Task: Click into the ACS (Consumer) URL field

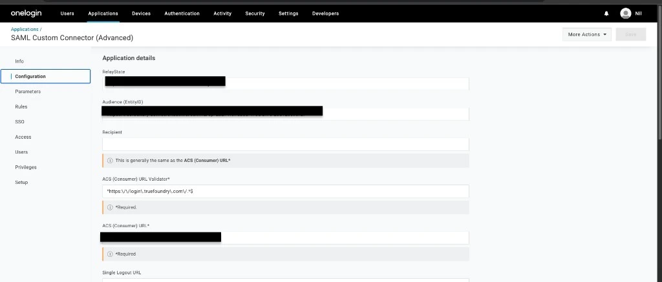Action: [285, 237]
